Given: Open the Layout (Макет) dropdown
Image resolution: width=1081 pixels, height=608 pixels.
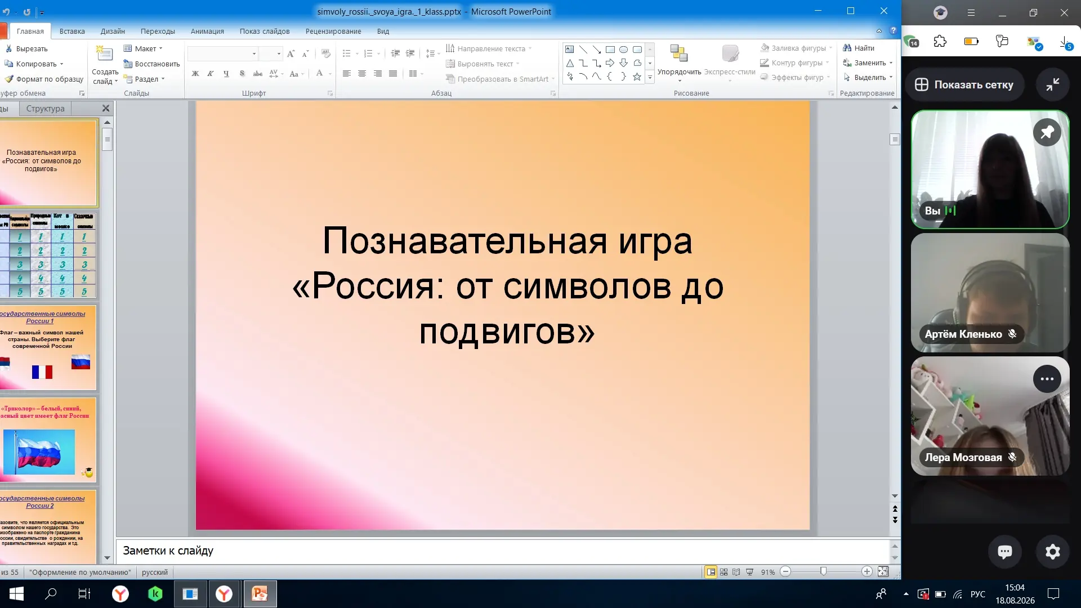Looking at the screenshot, I should click(144, 49).
